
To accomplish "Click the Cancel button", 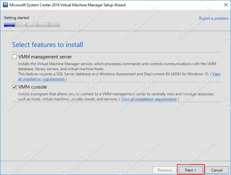I will click(217, 170).
